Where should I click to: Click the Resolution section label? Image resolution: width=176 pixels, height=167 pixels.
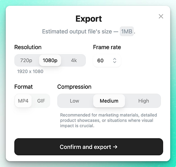pyautogui.click(x=28, y=47)
